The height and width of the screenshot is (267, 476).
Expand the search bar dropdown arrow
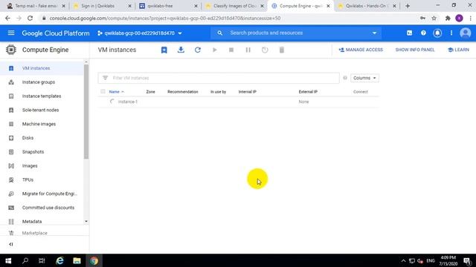click(x=374, y=33)
